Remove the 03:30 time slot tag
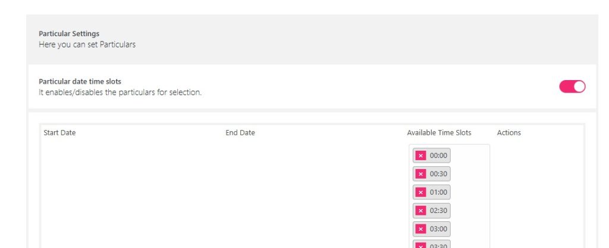Image resolution: width=609 pixels, height=248 pixels. [x=420, y=245]
